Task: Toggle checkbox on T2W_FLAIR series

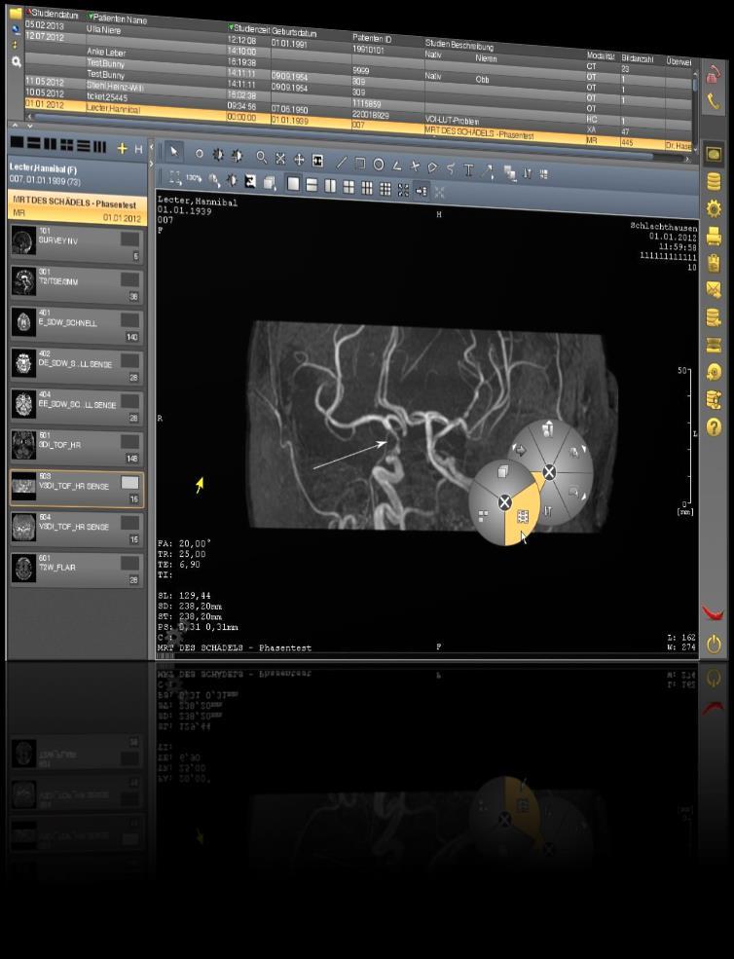Action: (129, 564)
